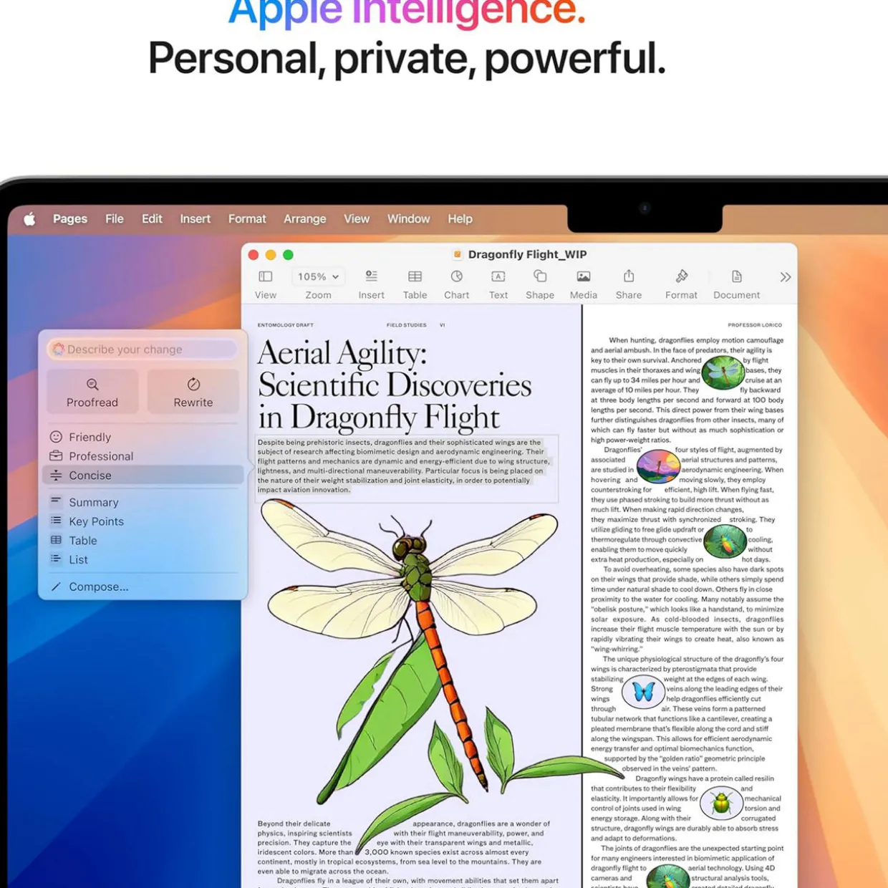Expand the 105% Zoom dropdown
Image resolution: width=888 pixels, height=888 pixels.
click(x=318, y=277)
